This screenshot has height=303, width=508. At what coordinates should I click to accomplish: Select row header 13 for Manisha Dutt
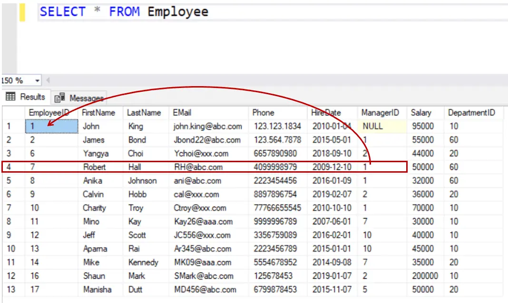click(9, 289)
